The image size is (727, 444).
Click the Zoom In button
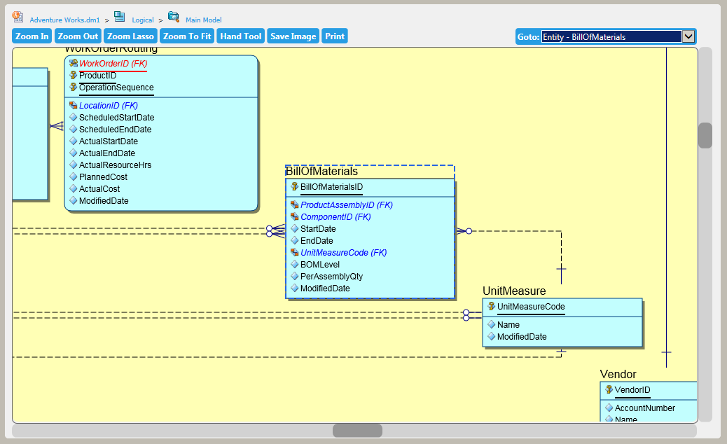pyautogui.click(x=32, y=36)
